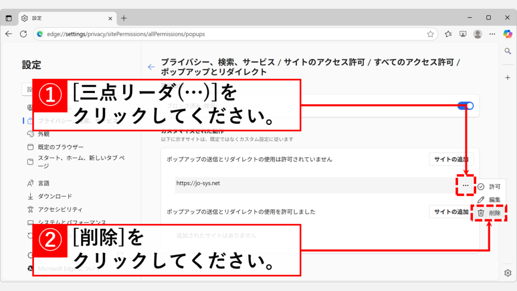This screenshot has width=517, height=291.
Task: Open 言語 settings section
Action: click(43, 183)
